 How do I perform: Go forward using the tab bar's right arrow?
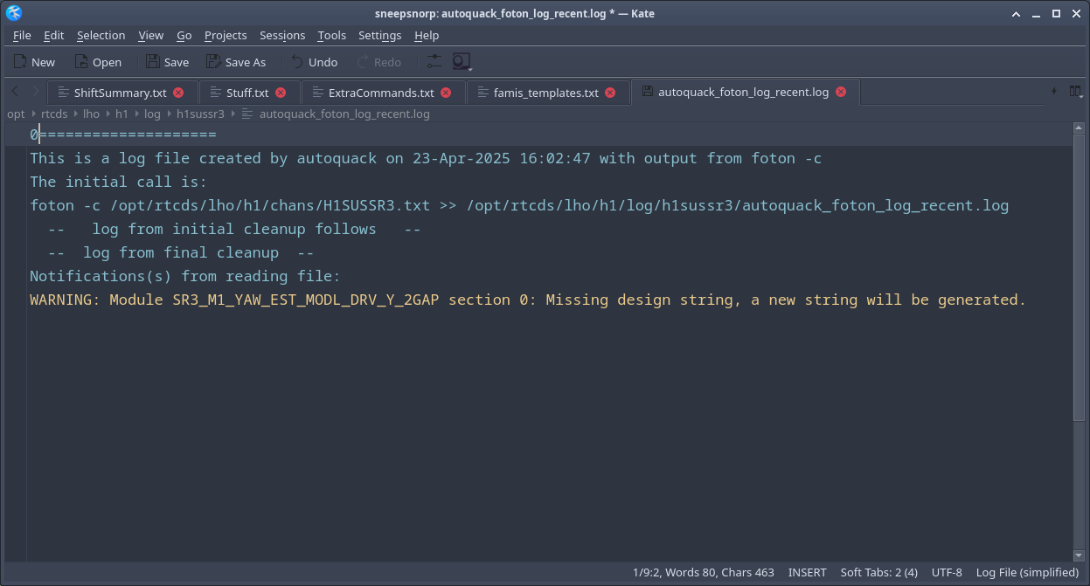pos(35,91)
